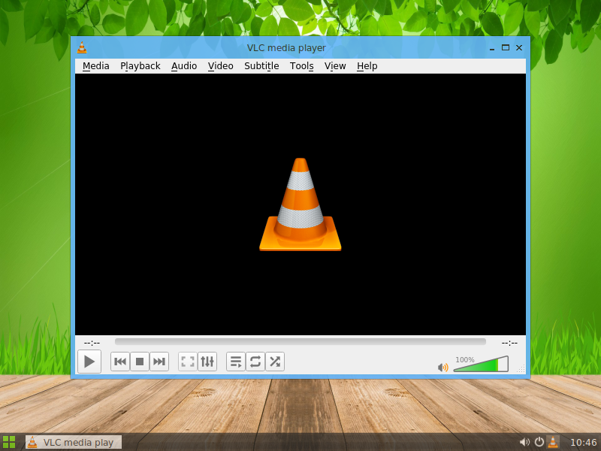Open the Playback menu
Image resolution: width=601 pixels, height=451 pixels.
[x=140, y=66]
